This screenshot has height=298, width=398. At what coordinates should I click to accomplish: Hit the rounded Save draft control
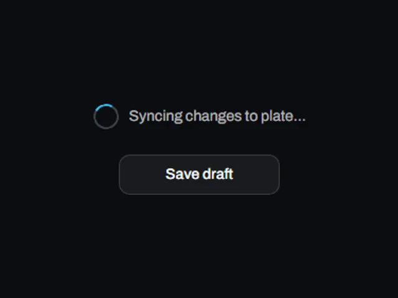(199, 174)
